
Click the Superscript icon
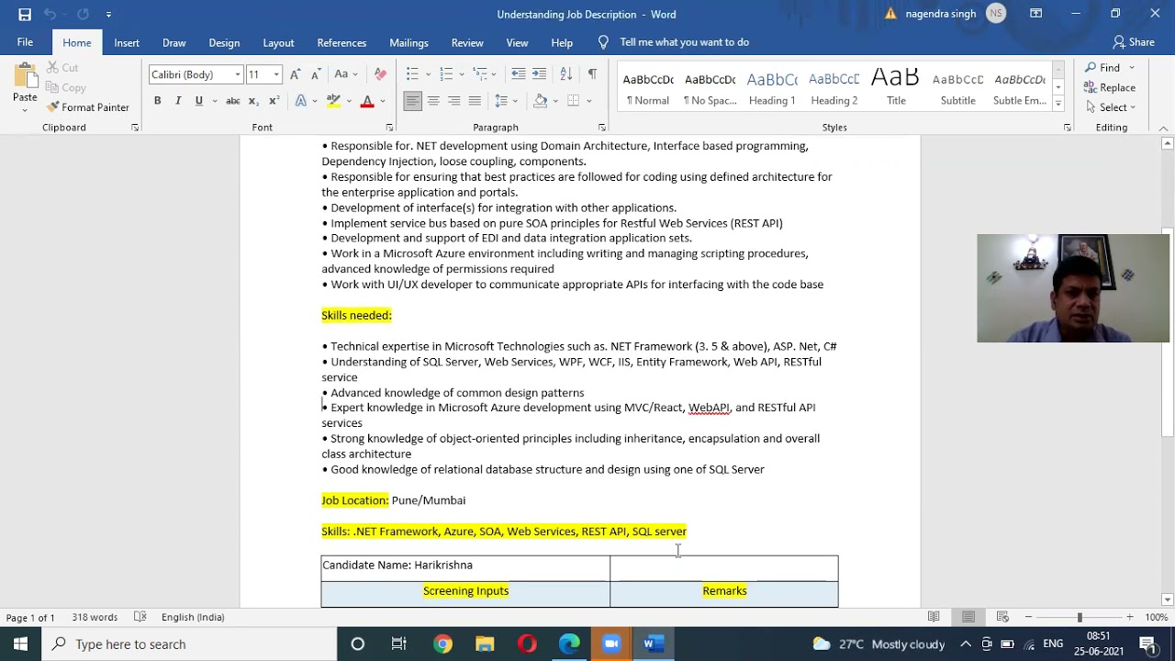(x=274, y=101)
